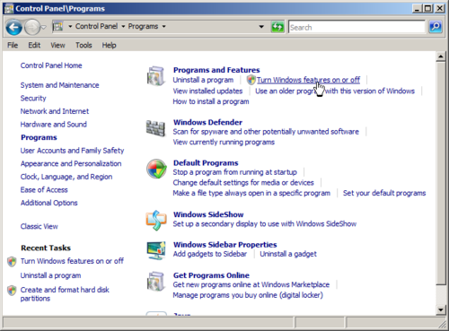Open the Security category
Image resolution: width=449 pixels, height=331 pixels.
coord(33,99)
